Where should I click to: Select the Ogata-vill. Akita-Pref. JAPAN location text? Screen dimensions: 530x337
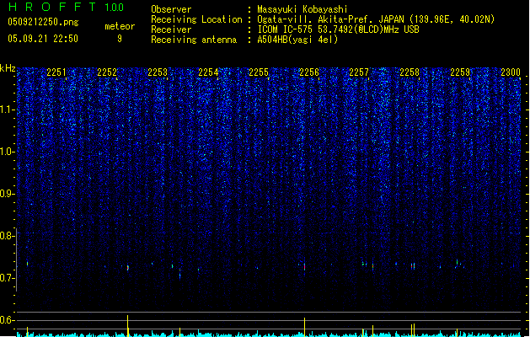[376, 19]
